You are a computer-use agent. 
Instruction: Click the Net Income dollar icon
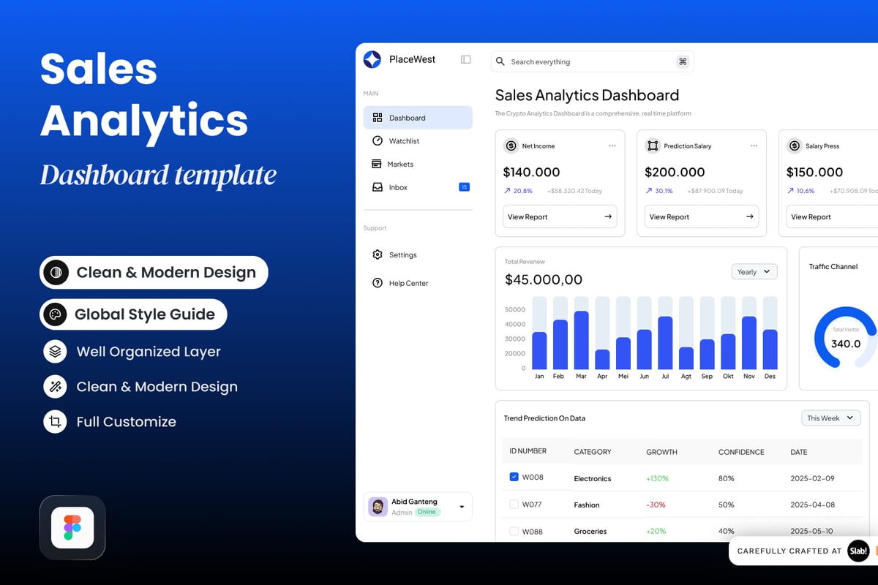click(511, 146)
